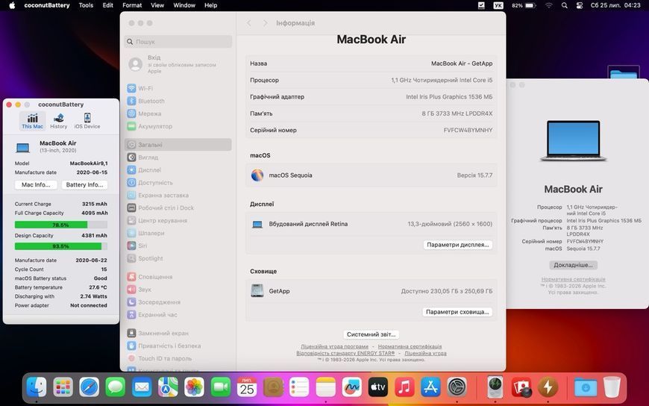Open the Help menu
The image size is (649, 406).
(x=210, y=5)
